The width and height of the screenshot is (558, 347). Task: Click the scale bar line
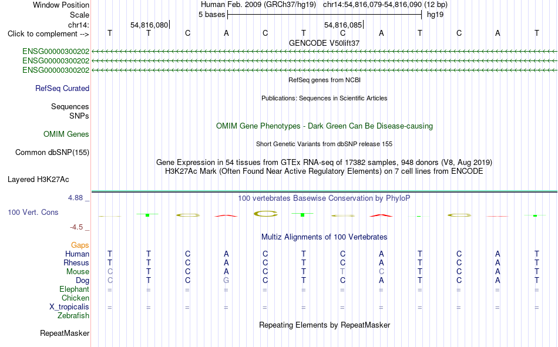(325, 15)
